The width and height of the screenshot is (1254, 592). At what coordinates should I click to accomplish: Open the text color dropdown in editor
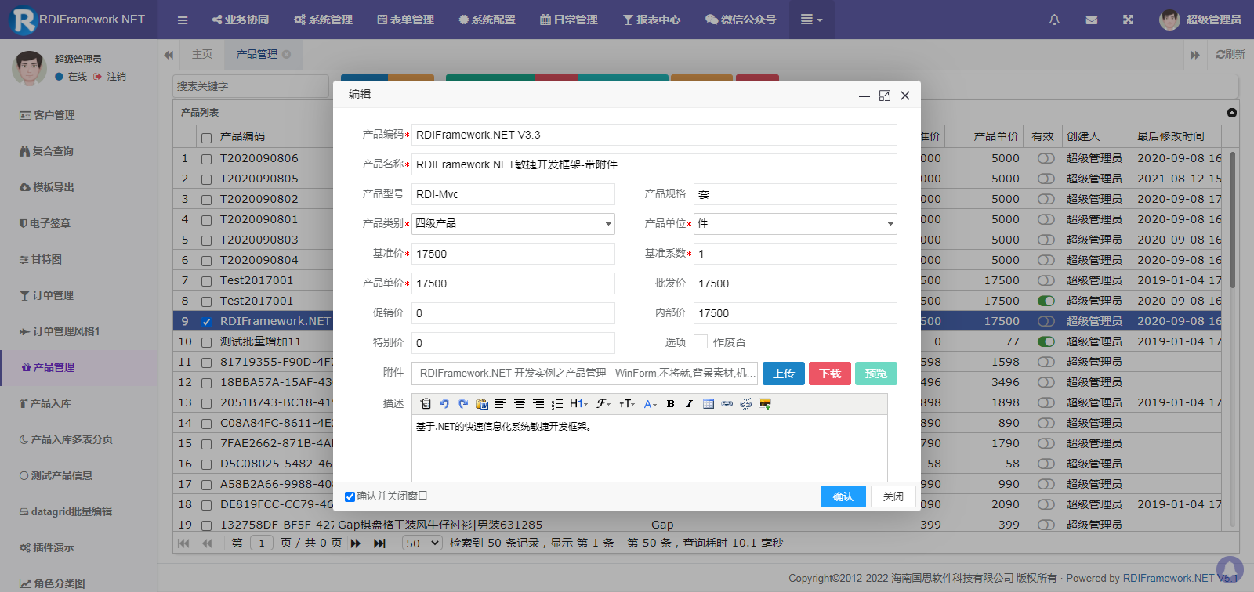(651, 404)
